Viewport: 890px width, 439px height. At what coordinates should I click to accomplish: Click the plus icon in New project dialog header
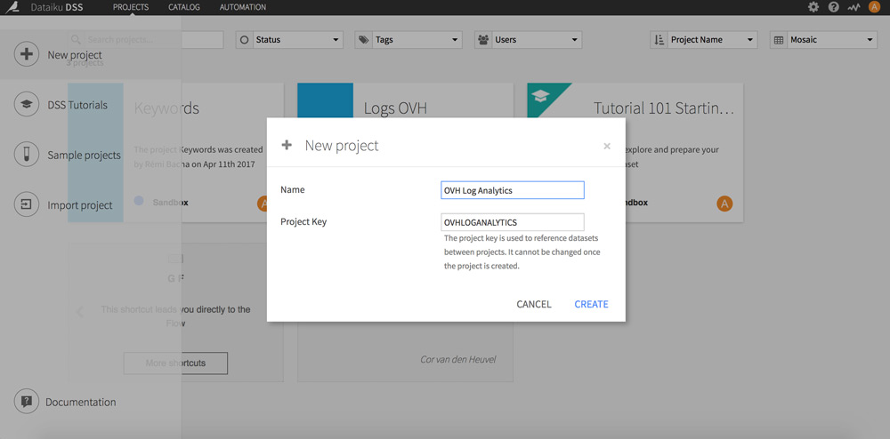[x=287, y=145]
